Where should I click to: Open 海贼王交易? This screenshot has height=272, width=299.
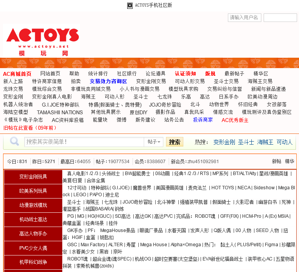pos(260,81)
